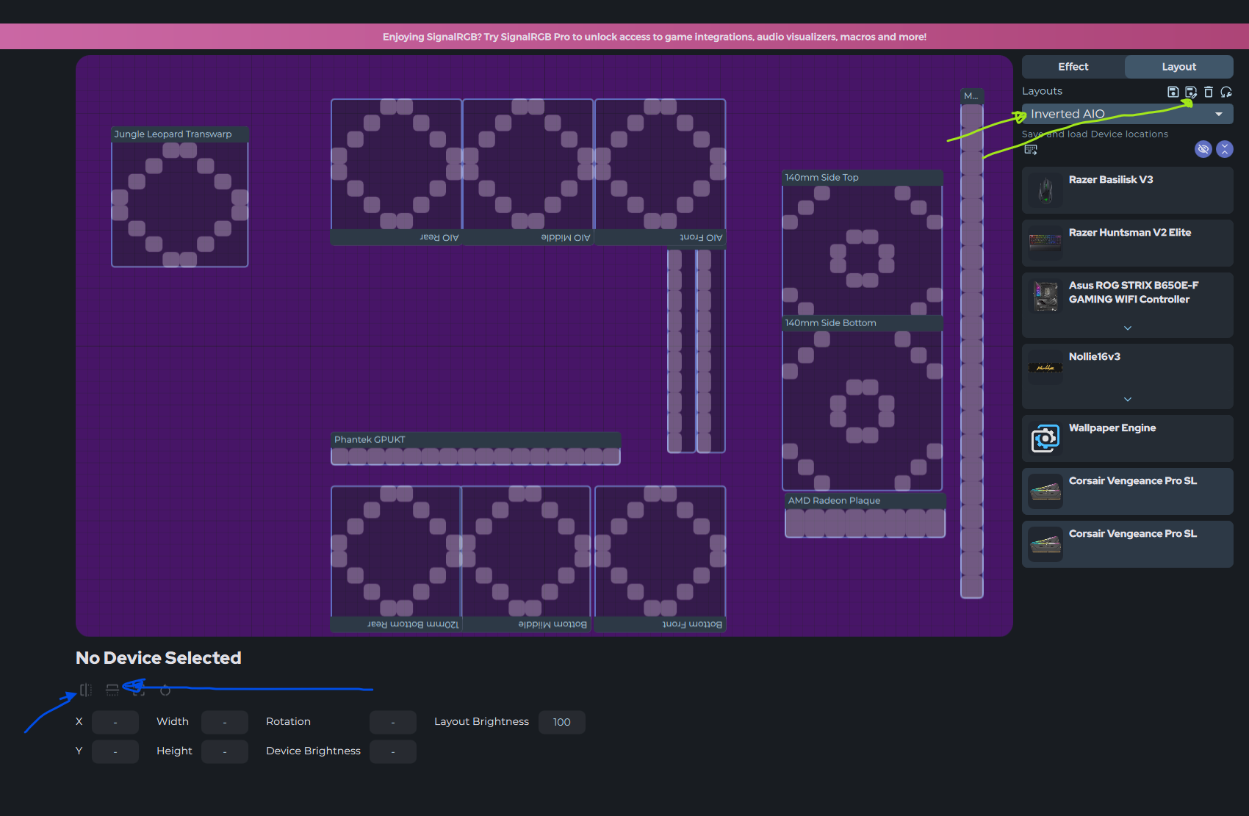Click the Rotation input field

(393, 722)
